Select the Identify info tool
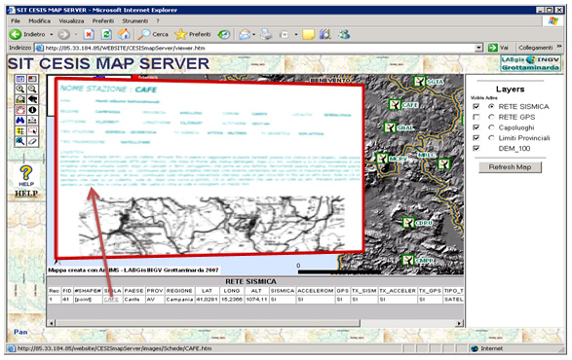The height and width of the screenshot is (360, 572). coord(32,110)
